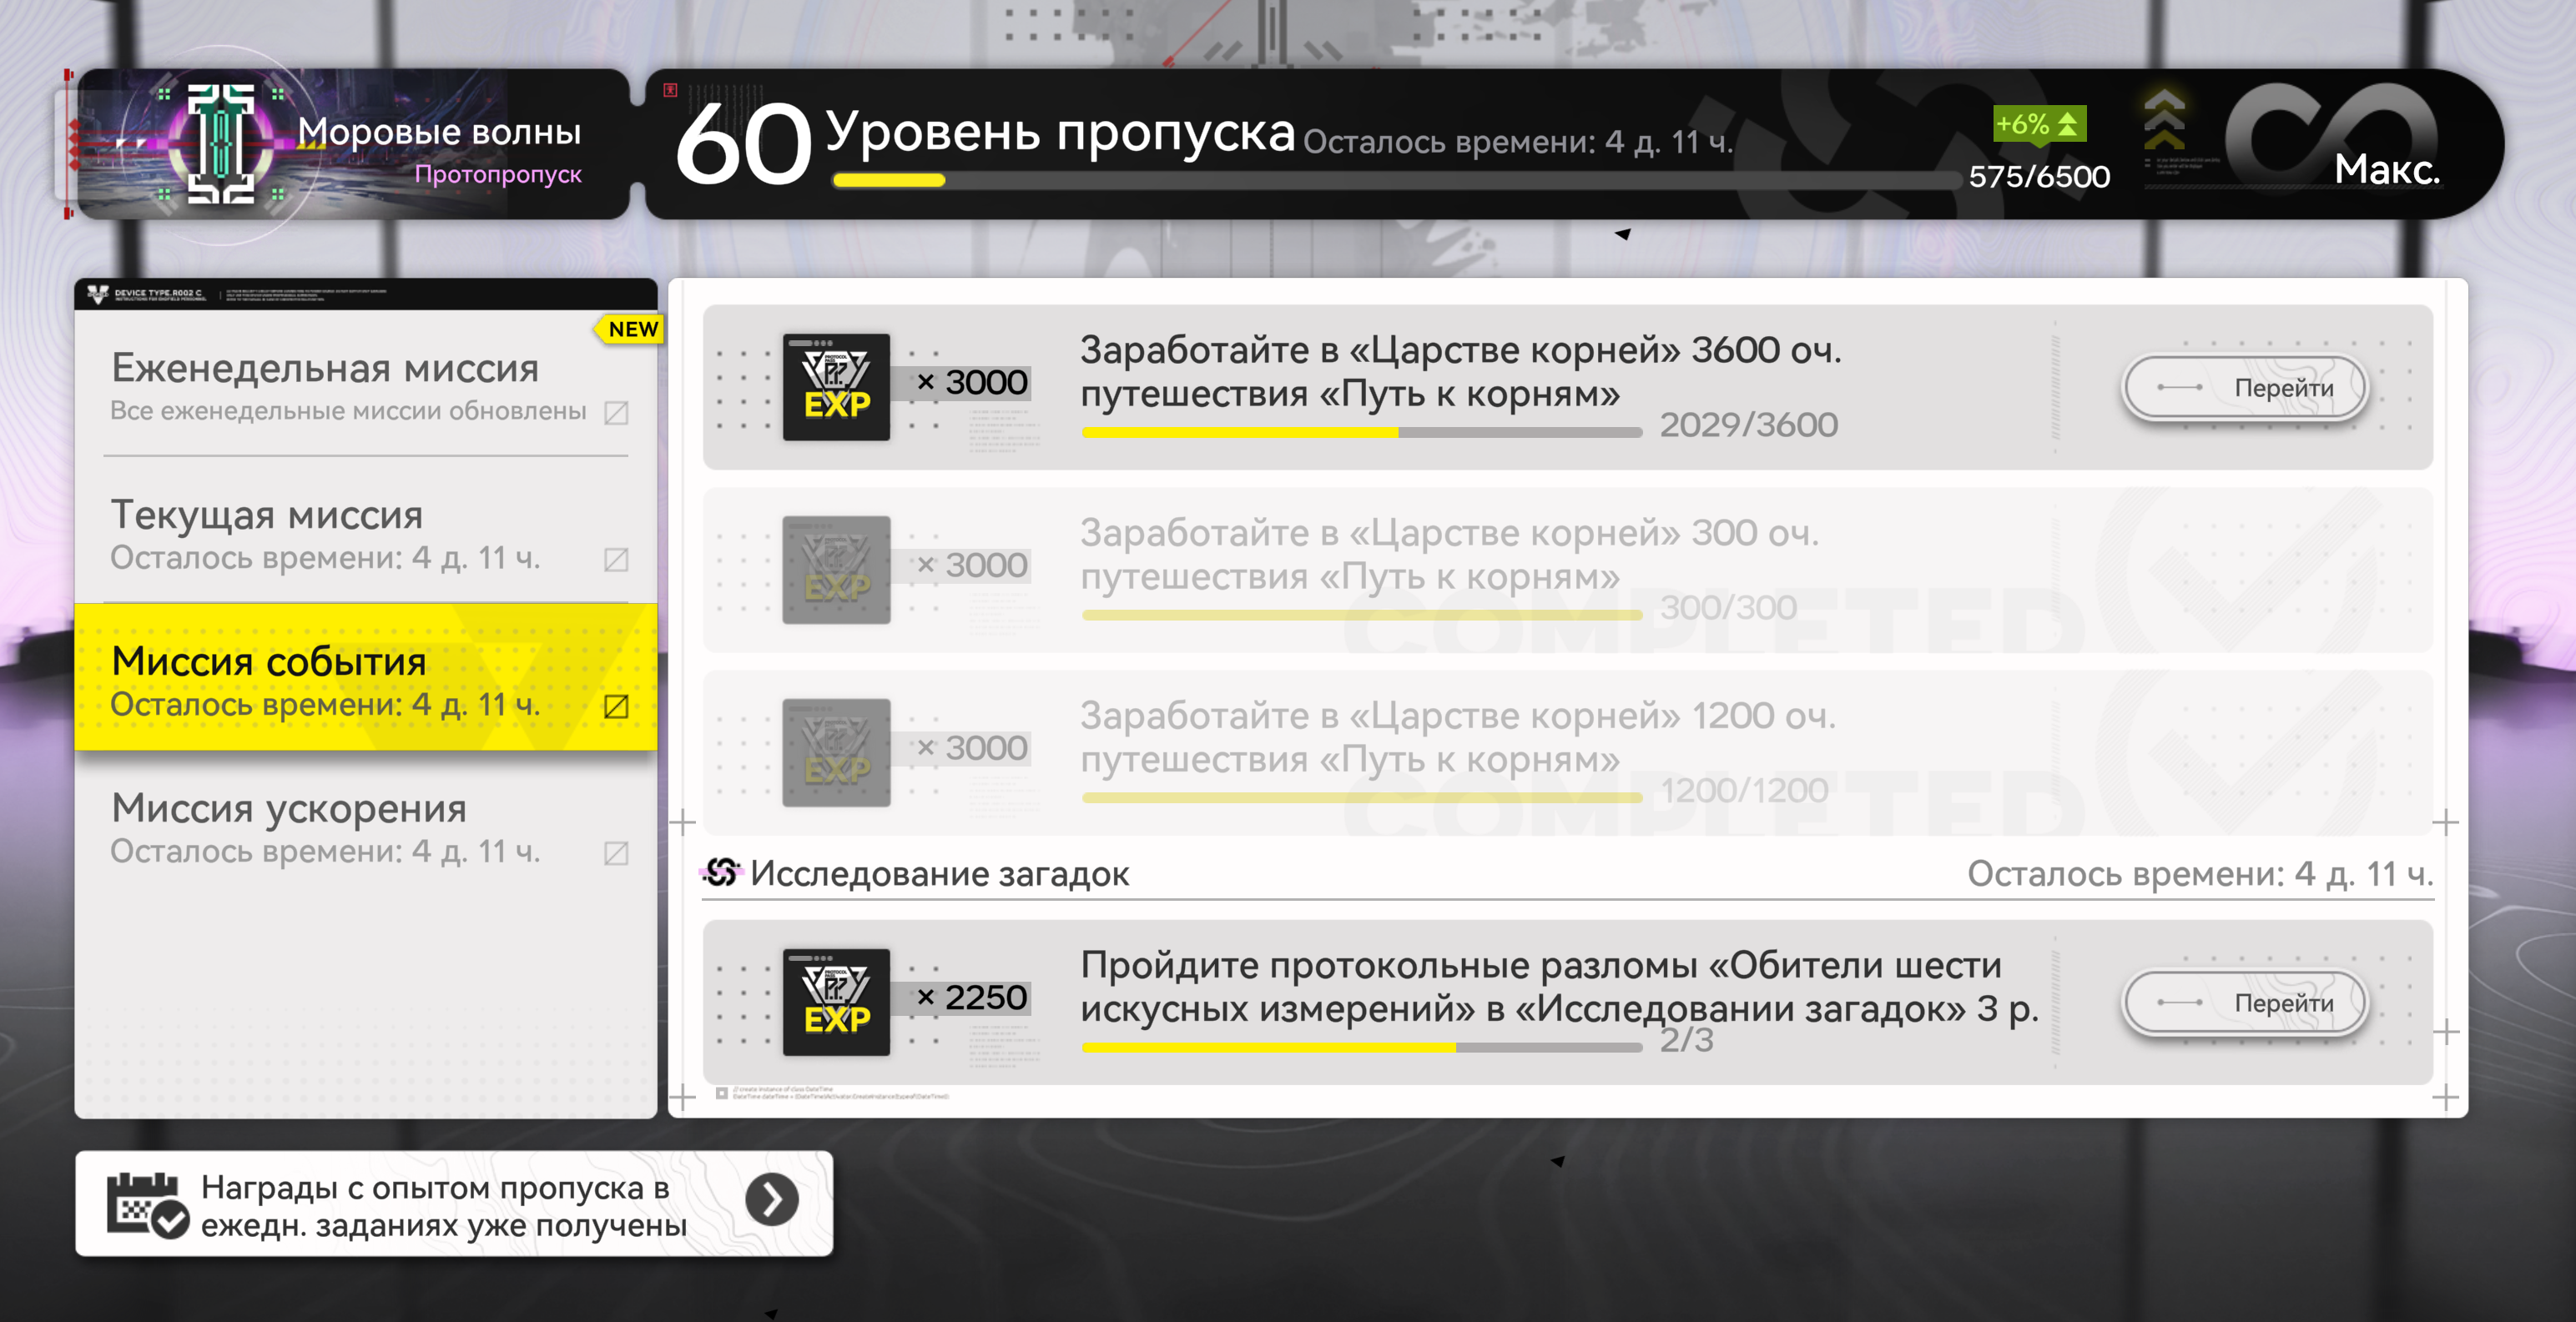Toggle the checkbox beside Текущая миссия
This screenshot has height=1322, width=2576.
[x=616, y=560]
